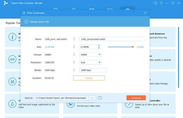Click the Tipard app logo icon

click(6, 3)
